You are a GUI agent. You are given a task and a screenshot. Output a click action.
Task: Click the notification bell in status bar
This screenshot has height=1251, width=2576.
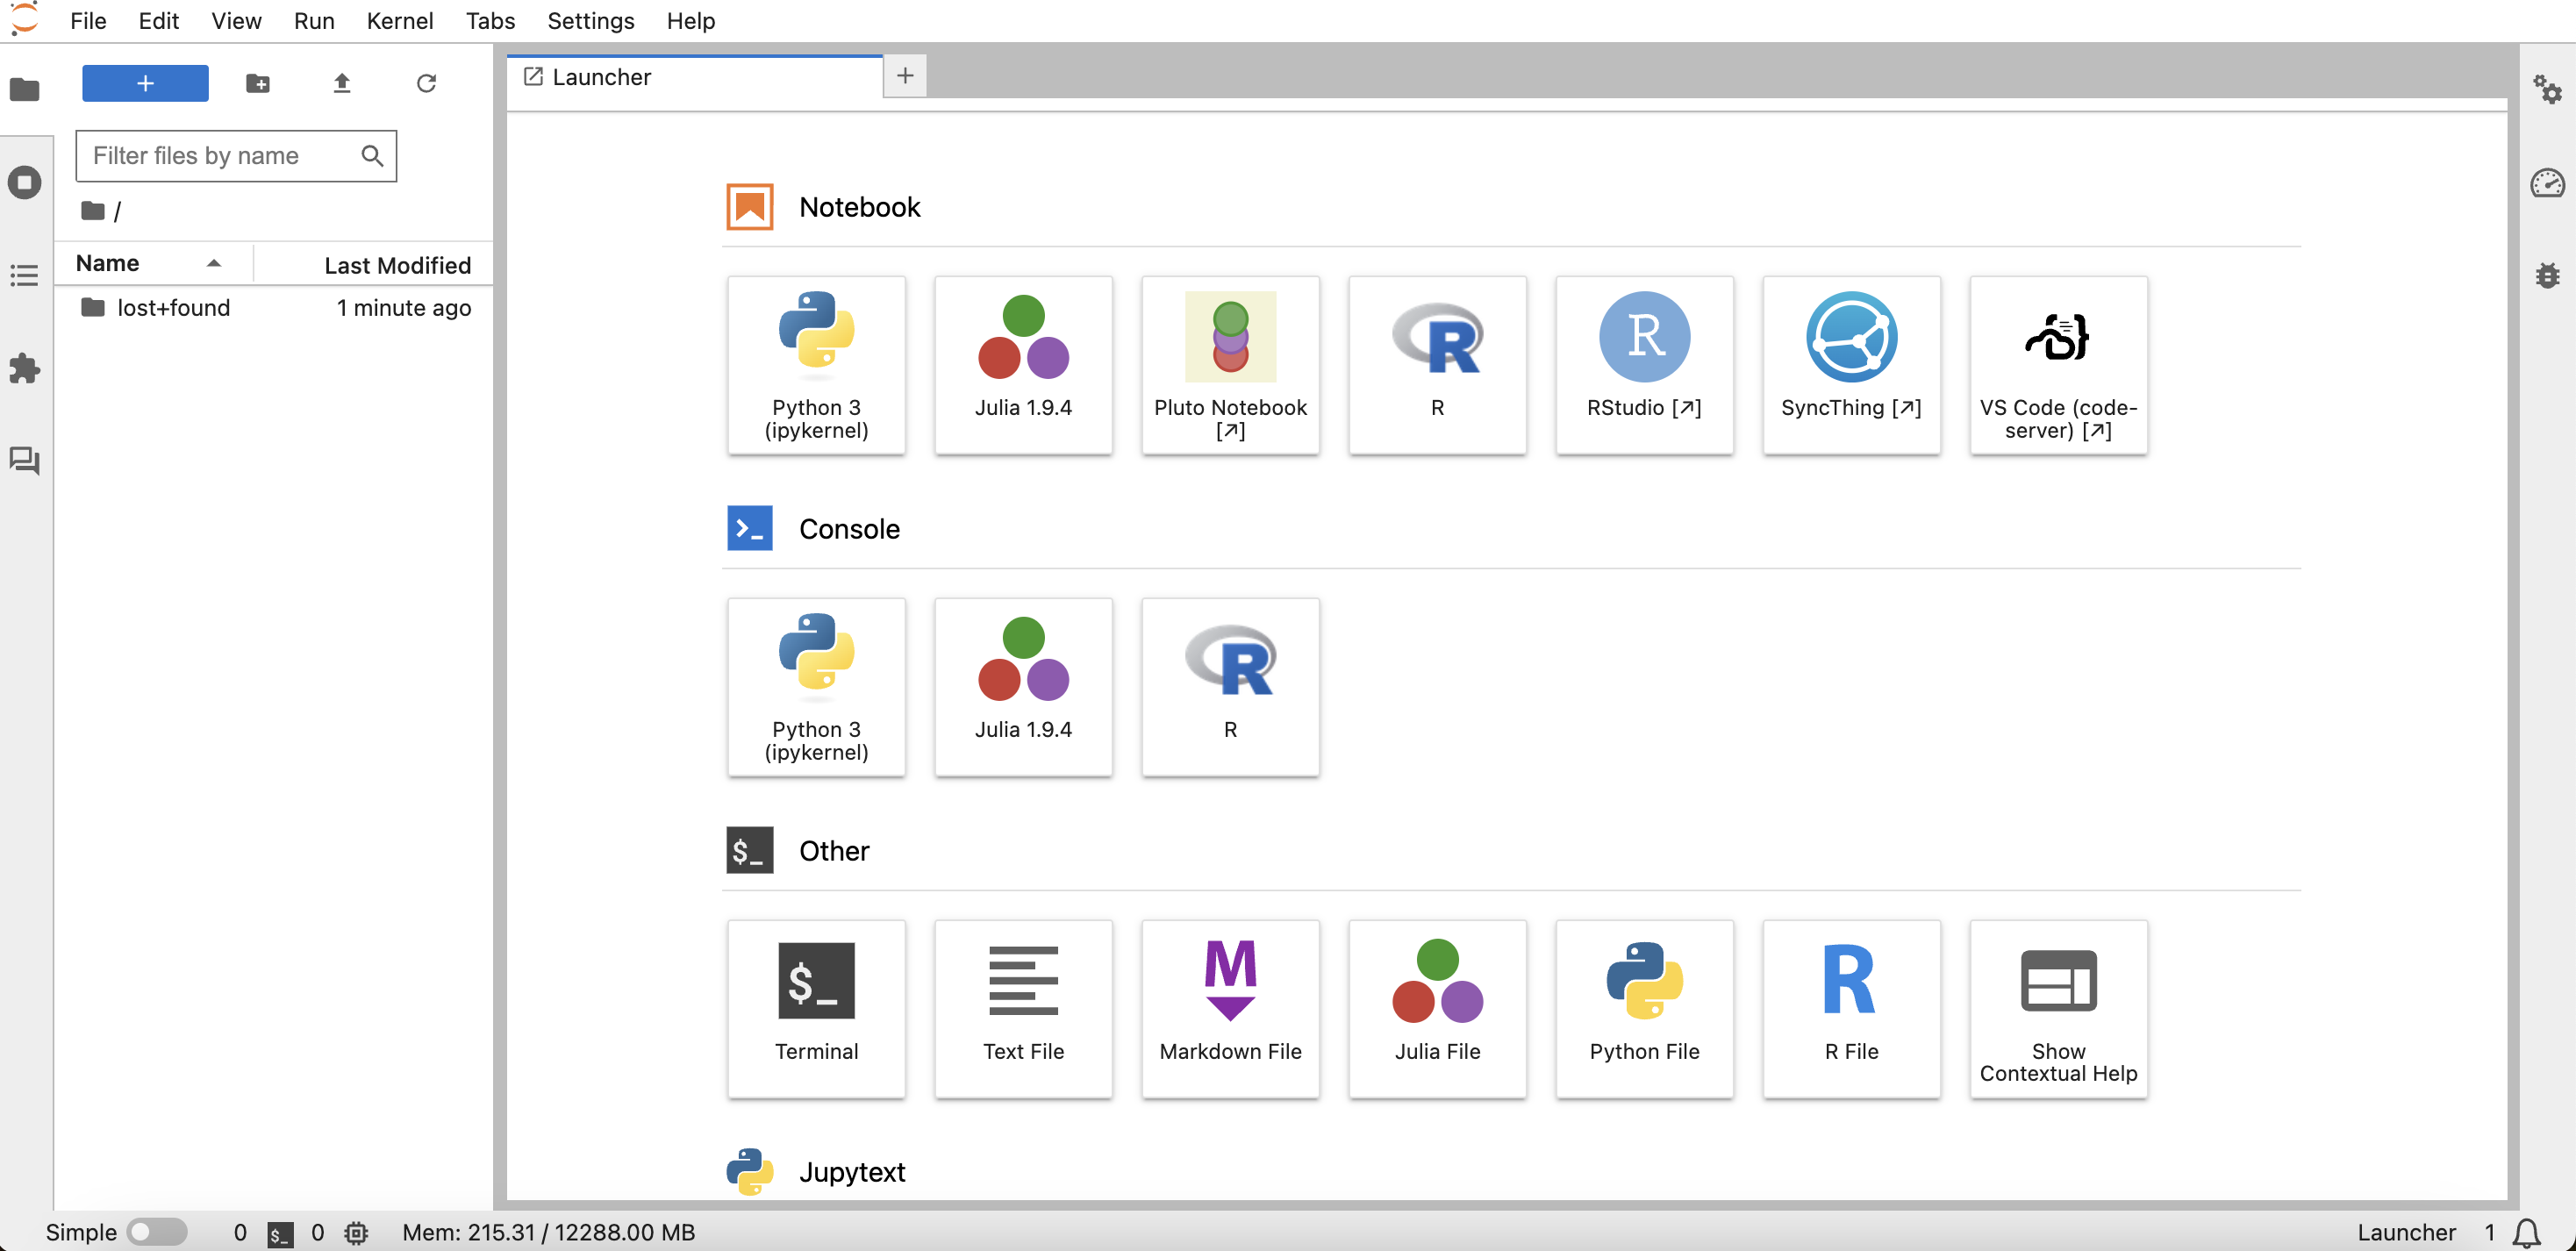(x=2527, y=1232)
